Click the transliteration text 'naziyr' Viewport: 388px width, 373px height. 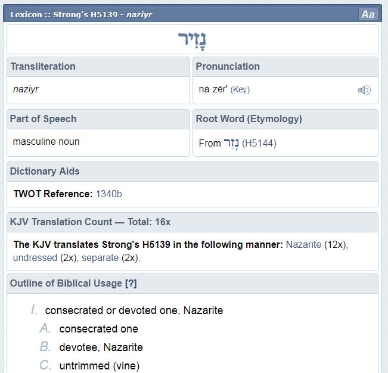point(26,89)
